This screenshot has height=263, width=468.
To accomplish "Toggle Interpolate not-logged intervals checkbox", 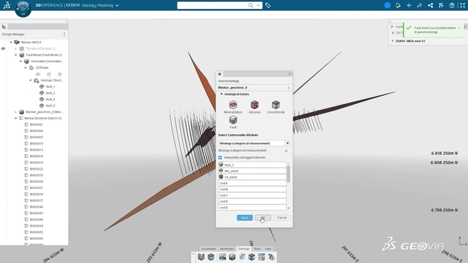I will coord(220,157).
